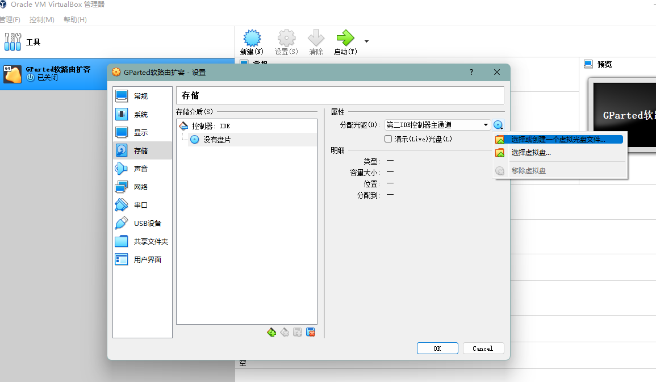Open the 存储 storage settings category
Viewport: 656px width, 382px height.
(142, 150)
